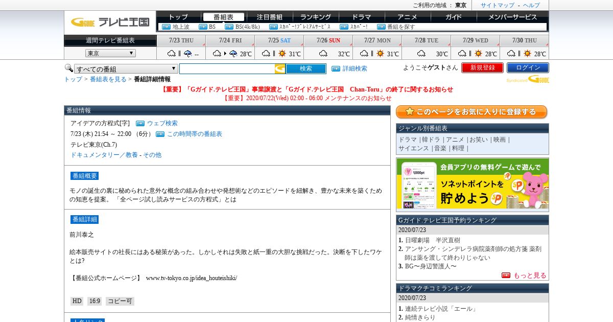Click the 7/26 SUN cloudy weather icon
This screenshot has width=613, height=322.
point(323,54)
